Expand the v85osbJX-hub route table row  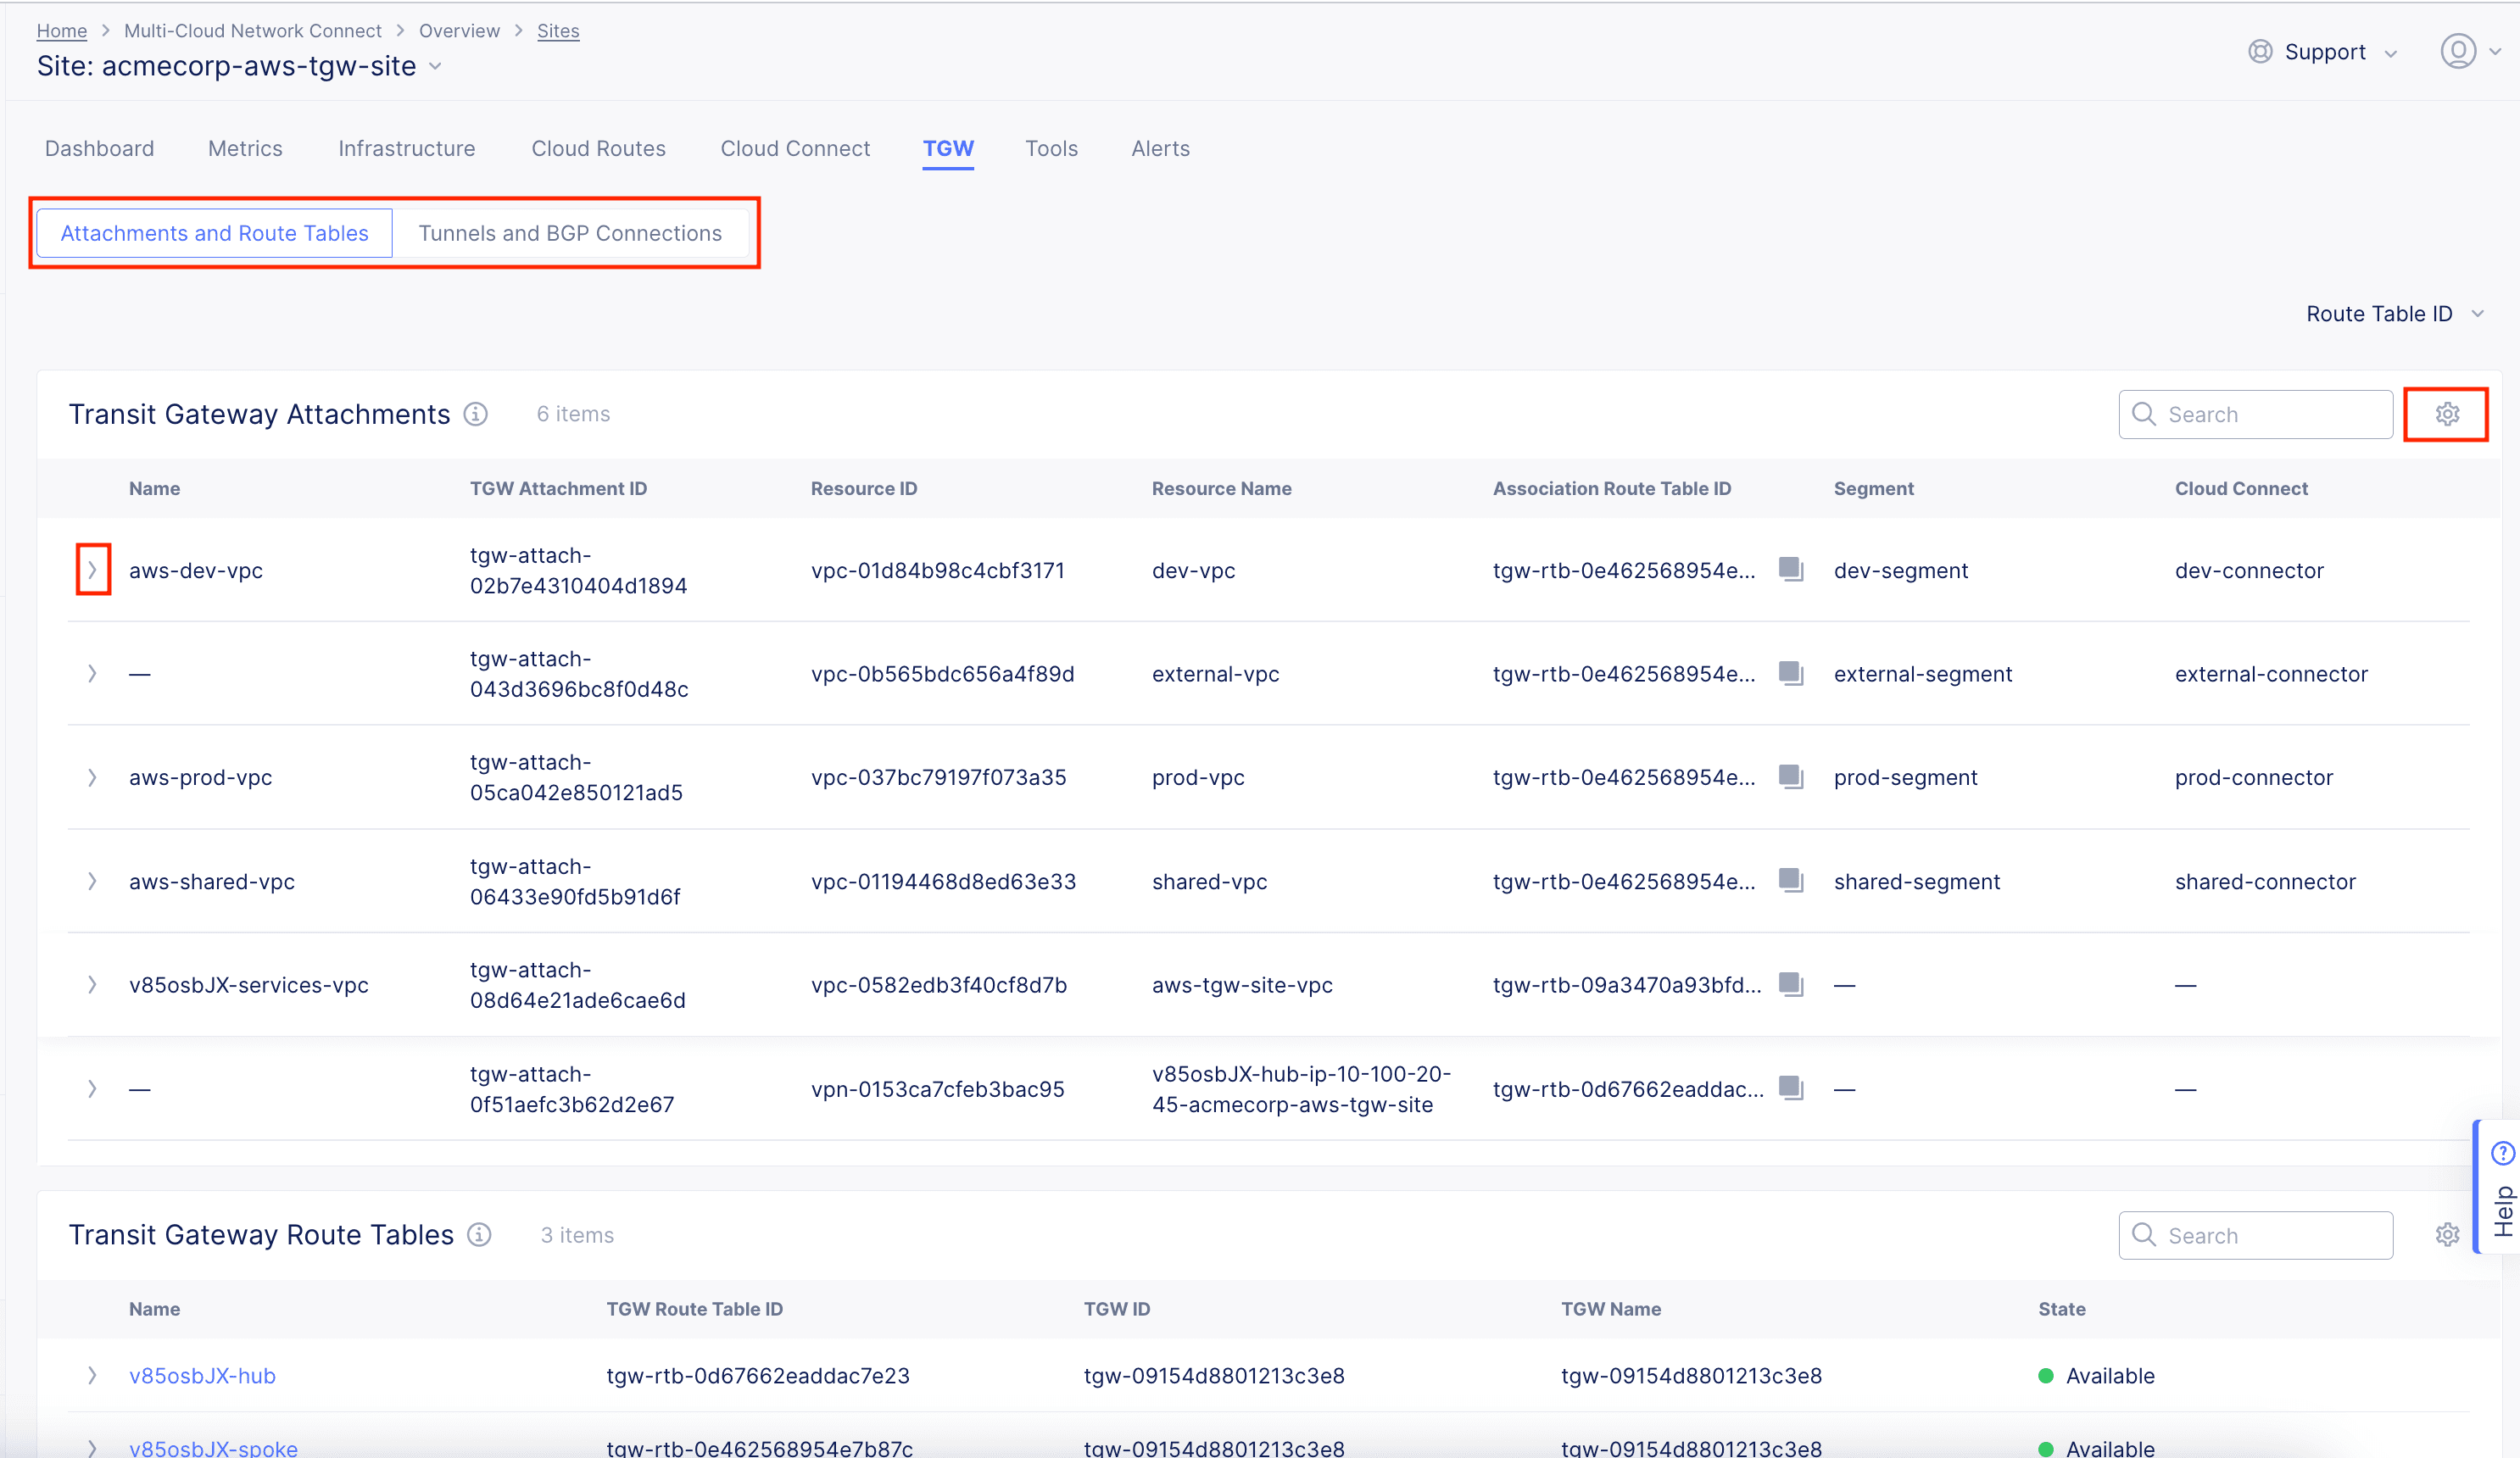(x=92, y=1376)
